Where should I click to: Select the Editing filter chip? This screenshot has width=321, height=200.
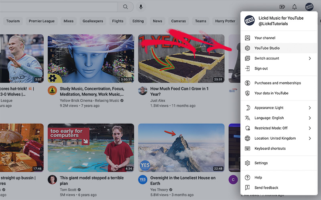[138, 21]
